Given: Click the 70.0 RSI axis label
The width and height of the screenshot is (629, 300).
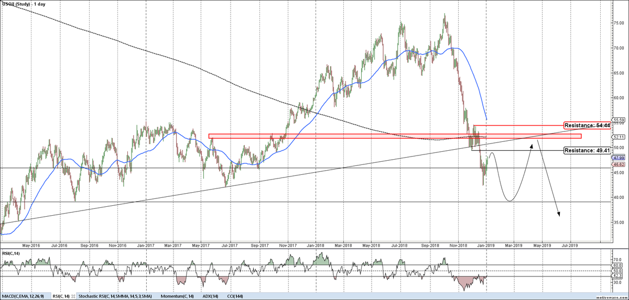Looking at the screenshot, I should (x=616, y=259).
